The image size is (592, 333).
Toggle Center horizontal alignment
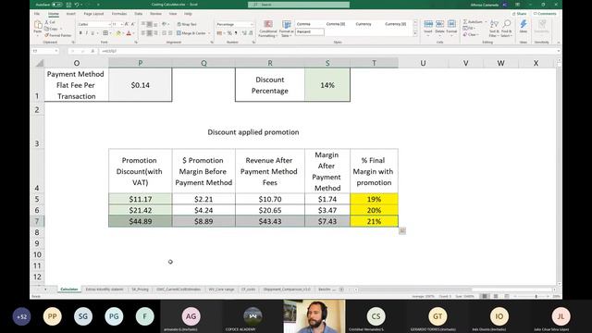tap(150, 33)
